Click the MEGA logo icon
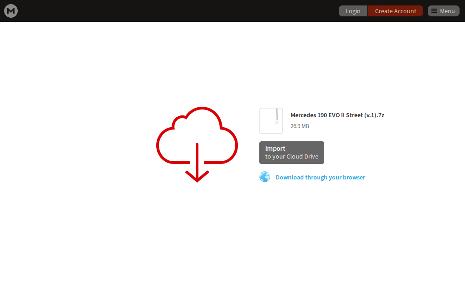 click(11, 11)
